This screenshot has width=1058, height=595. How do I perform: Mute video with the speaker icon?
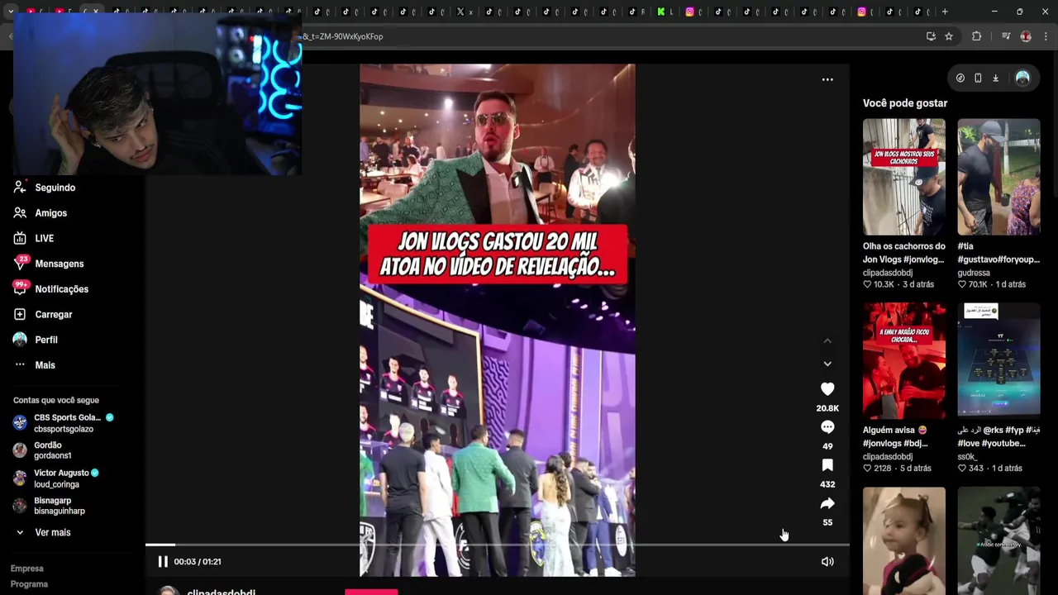(x=827, y=562)
